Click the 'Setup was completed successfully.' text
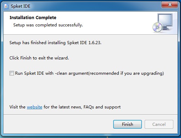The width and height of the screenshot is (181, 138). coord(48,25)
